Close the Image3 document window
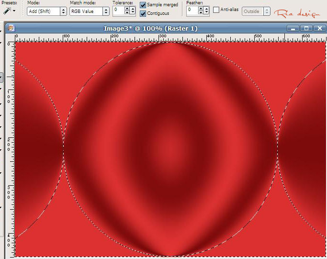 (319, 28)
